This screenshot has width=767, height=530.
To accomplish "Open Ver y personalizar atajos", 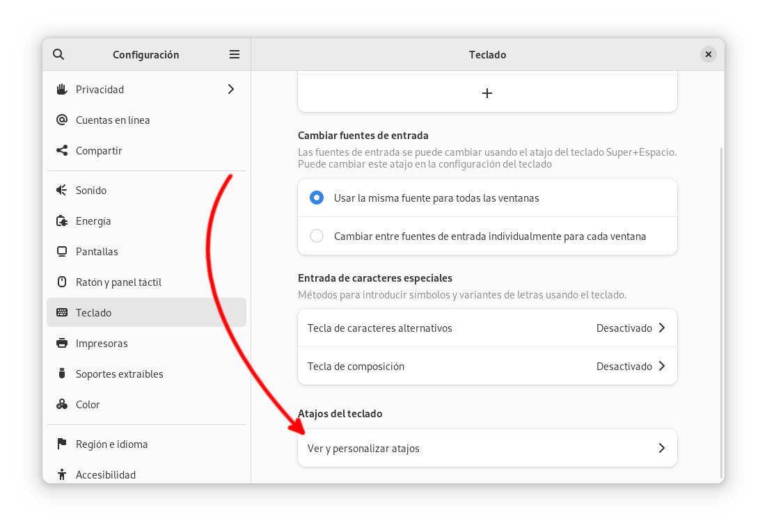I will (487, 448).
